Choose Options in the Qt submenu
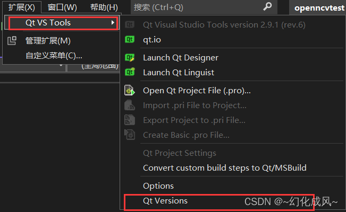The image size is (346, 212). [158, 186]
